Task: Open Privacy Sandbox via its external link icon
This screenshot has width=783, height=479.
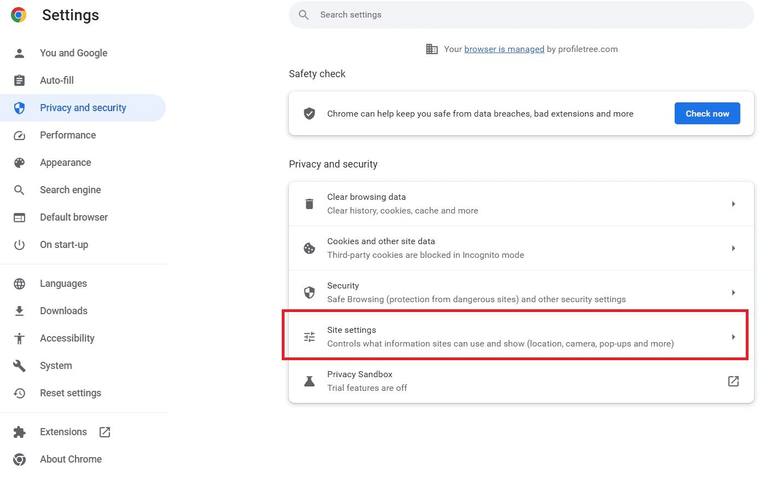Action: (733, 381)
